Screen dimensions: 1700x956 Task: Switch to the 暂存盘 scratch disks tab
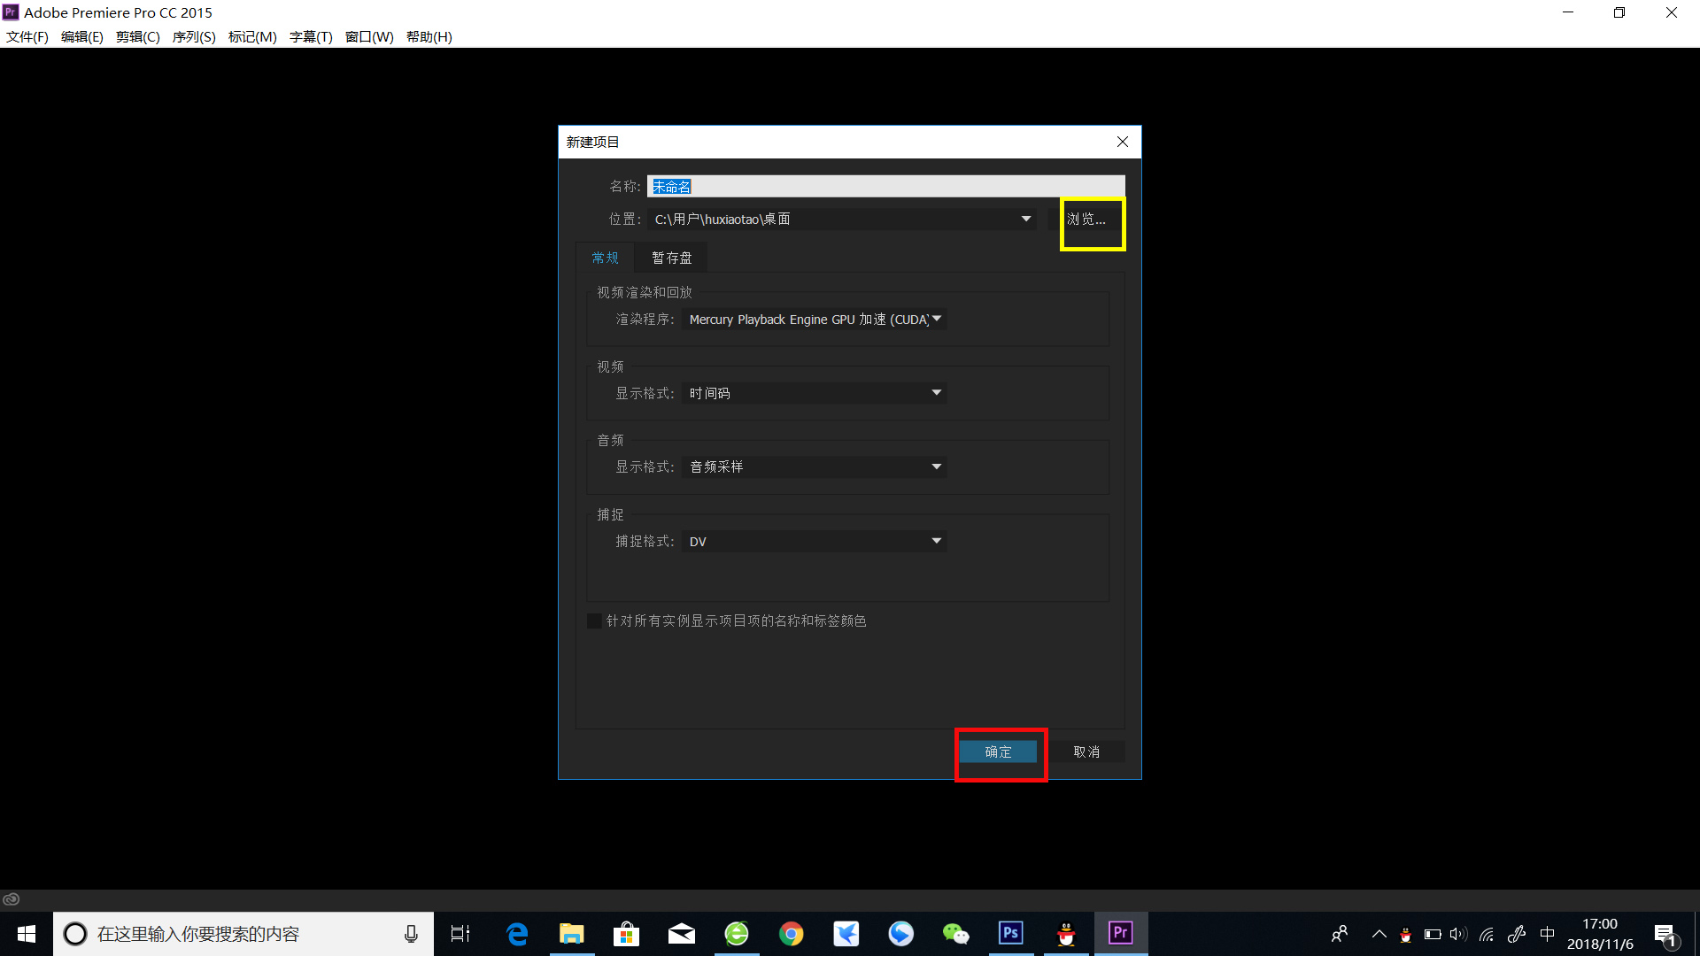coord(672,258)
